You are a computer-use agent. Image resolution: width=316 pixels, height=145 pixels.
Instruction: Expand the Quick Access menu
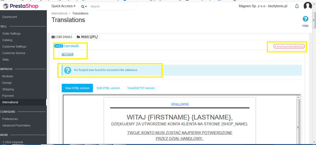(64, 6)
